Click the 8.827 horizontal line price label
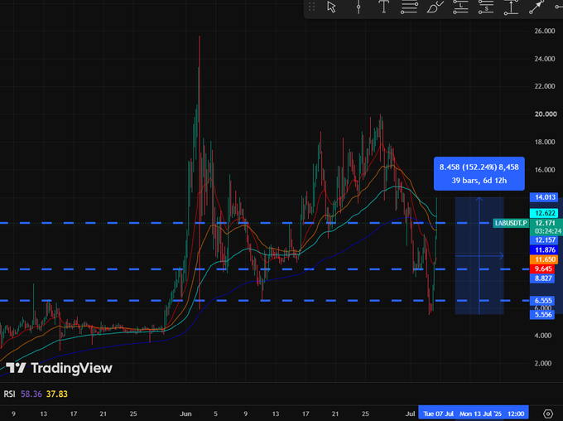563x421 pixels. pos(543,278)
